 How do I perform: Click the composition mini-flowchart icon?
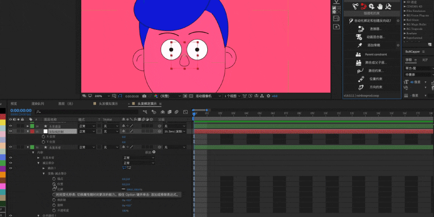(145, 112)
